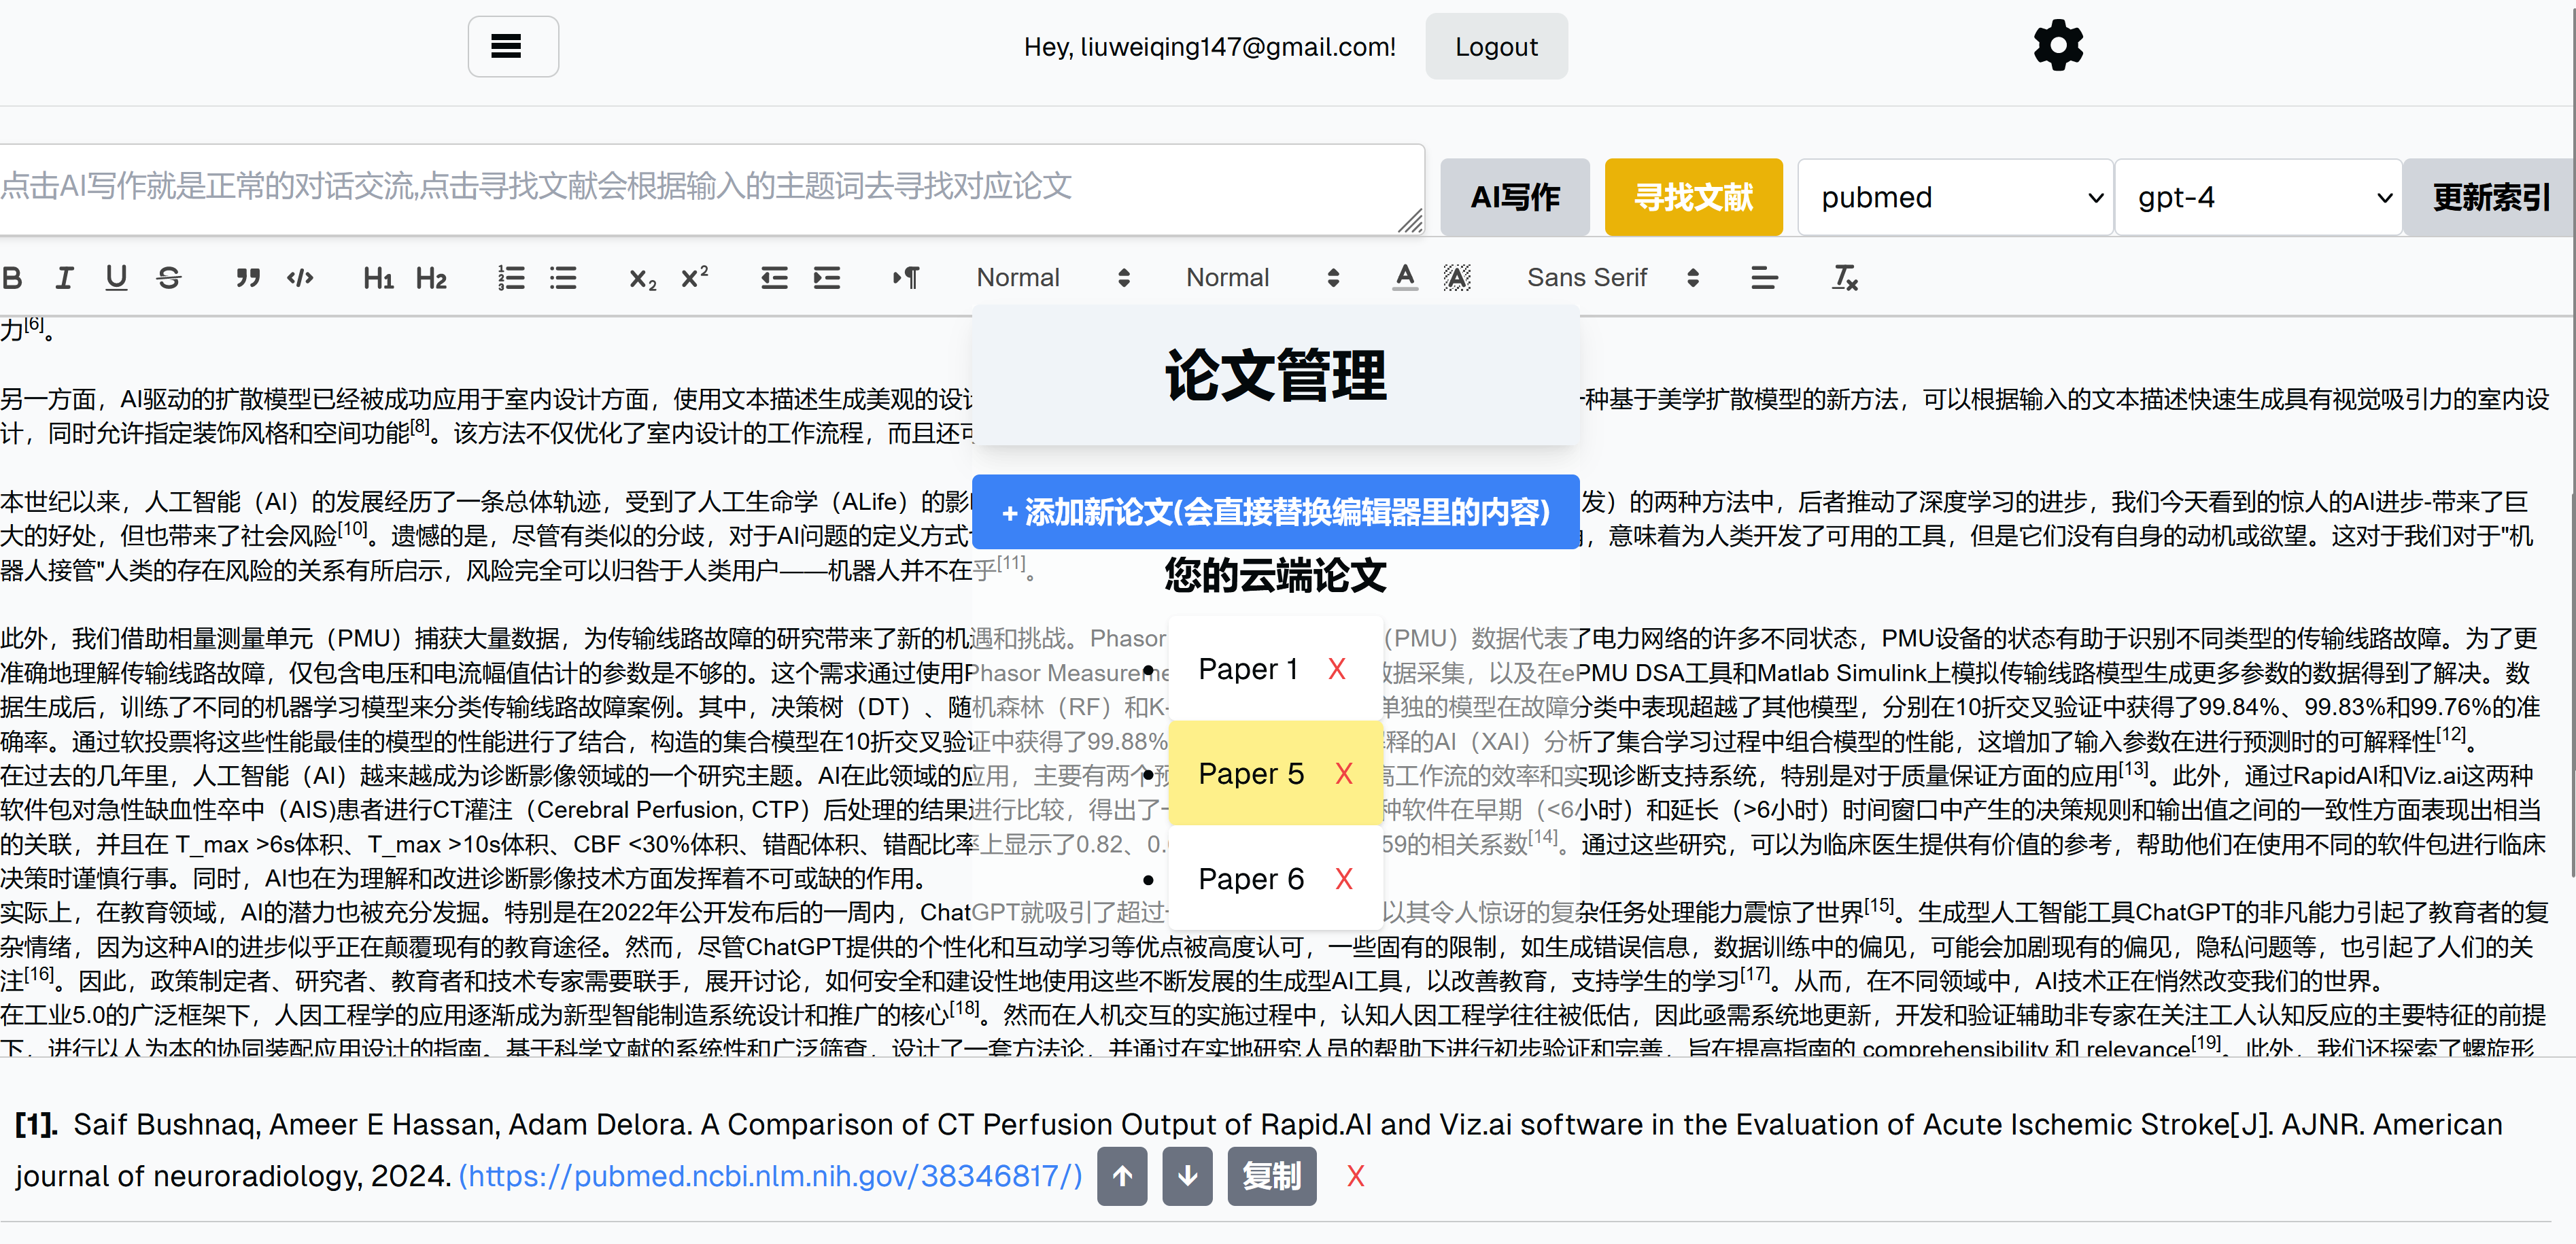Image resolution: width=2576 pixels, height=1244 pixels.
Task: Log out of the account
Action: pos(1496,46)
